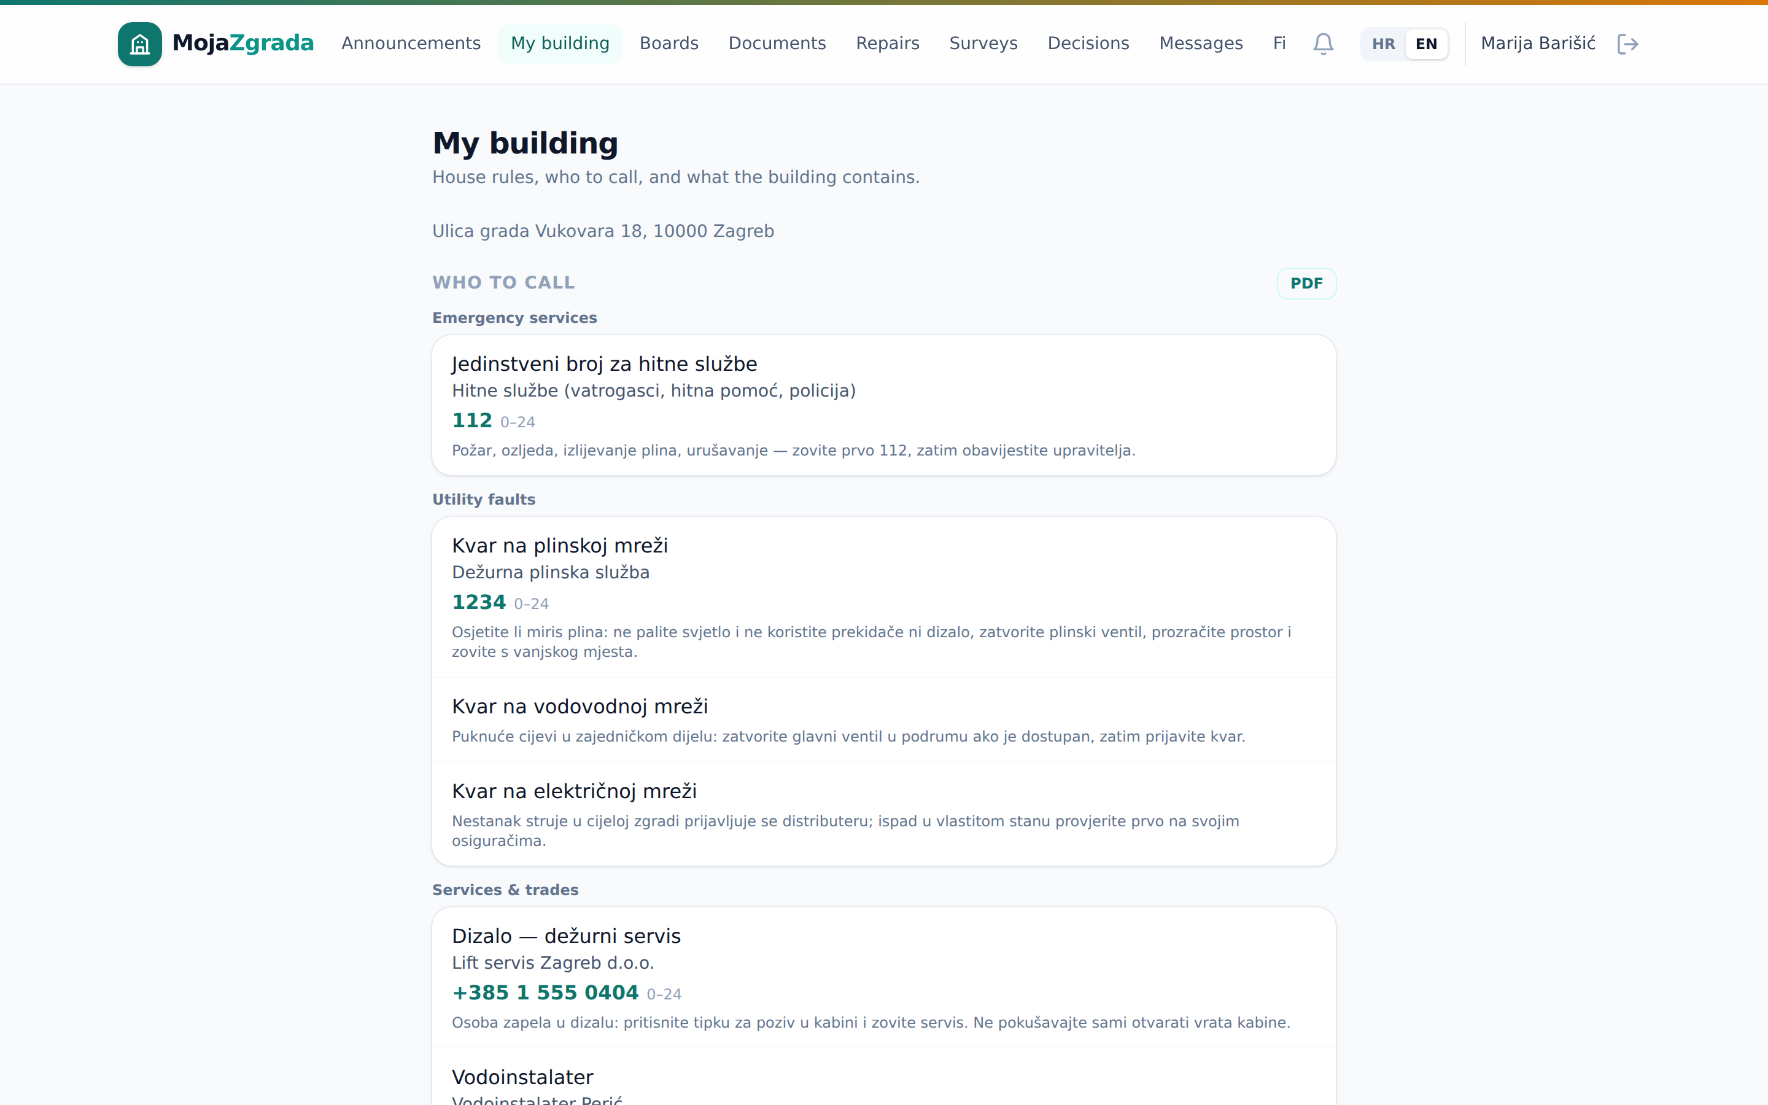The image size is (1768, 1105).
Task: Download the Who to call PDF
Action: 1306,284
